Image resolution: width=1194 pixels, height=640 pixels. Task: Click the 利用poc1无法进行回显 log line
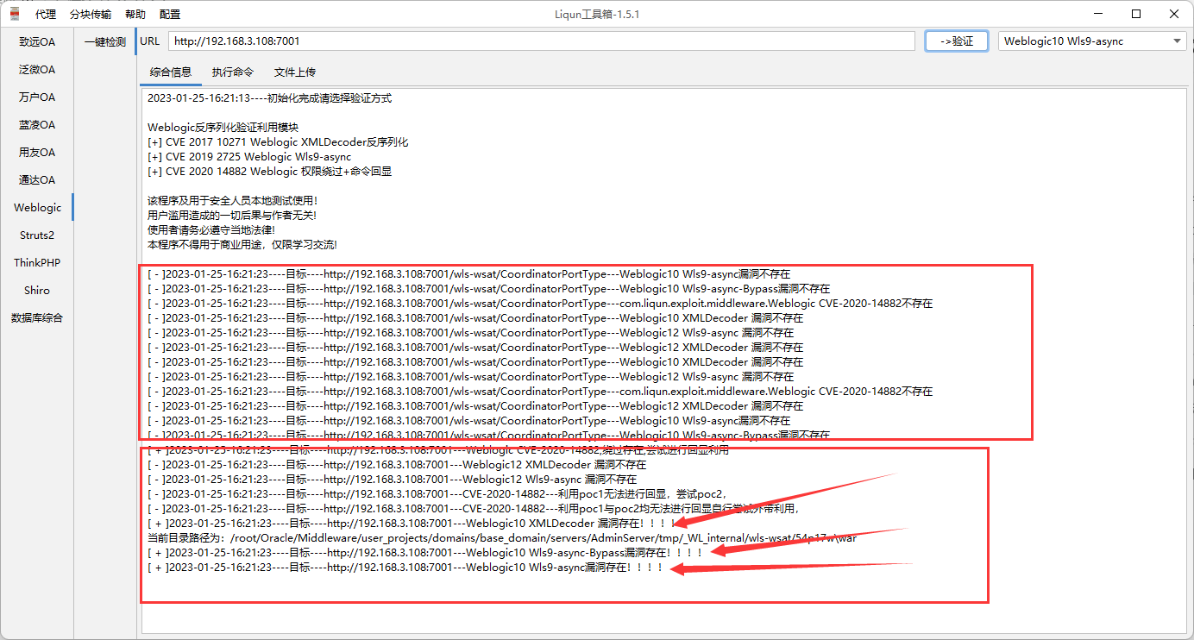point(437,494)
